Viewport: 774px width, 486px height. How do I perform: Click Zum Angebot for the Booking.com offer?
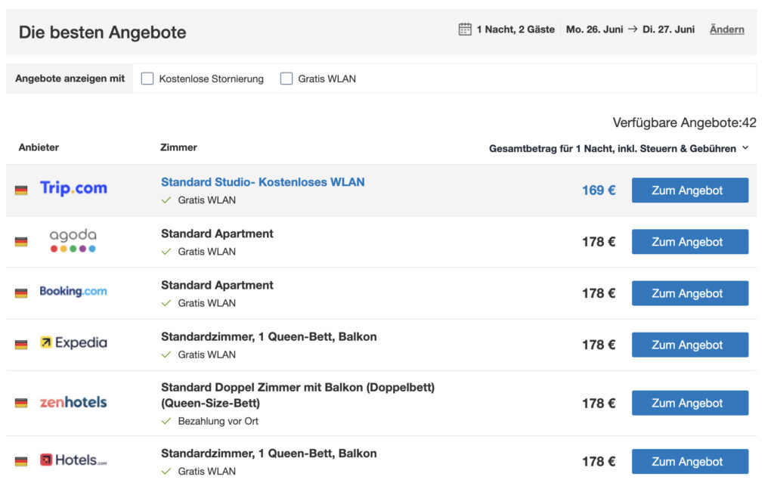click(x=690, y=293)
